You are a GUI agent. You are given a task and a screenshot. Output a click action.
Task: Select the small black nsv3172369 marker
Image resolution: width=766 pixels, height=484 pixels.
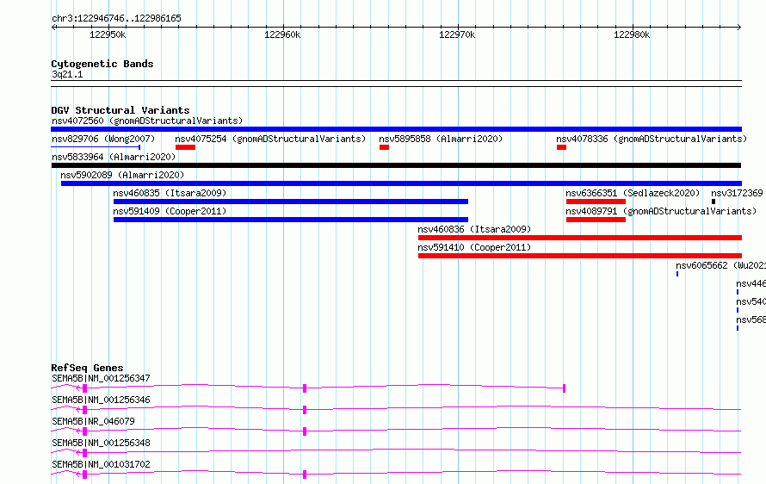tap(713, 202)
